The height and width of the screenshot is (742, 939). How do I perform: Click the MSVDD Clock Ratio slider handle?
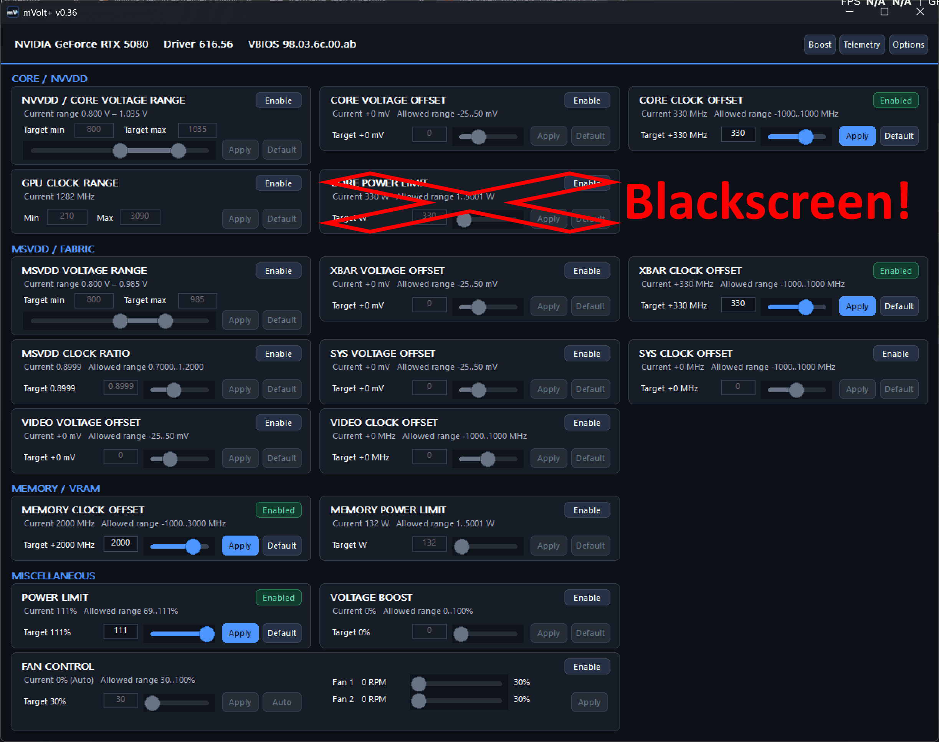pos(174,390)
